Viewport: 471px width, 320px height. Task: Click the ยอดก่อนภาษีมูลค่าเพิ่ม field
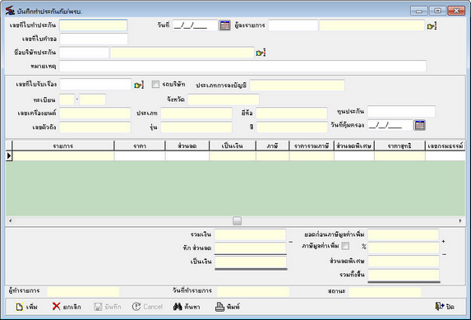404,234
